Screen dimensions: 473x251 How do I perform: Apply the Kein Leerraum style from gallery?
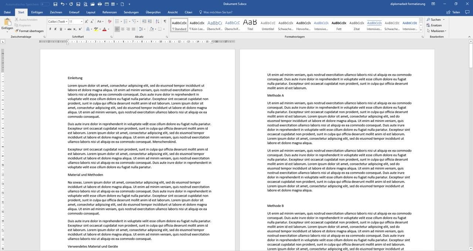click(x=197, y=24)
